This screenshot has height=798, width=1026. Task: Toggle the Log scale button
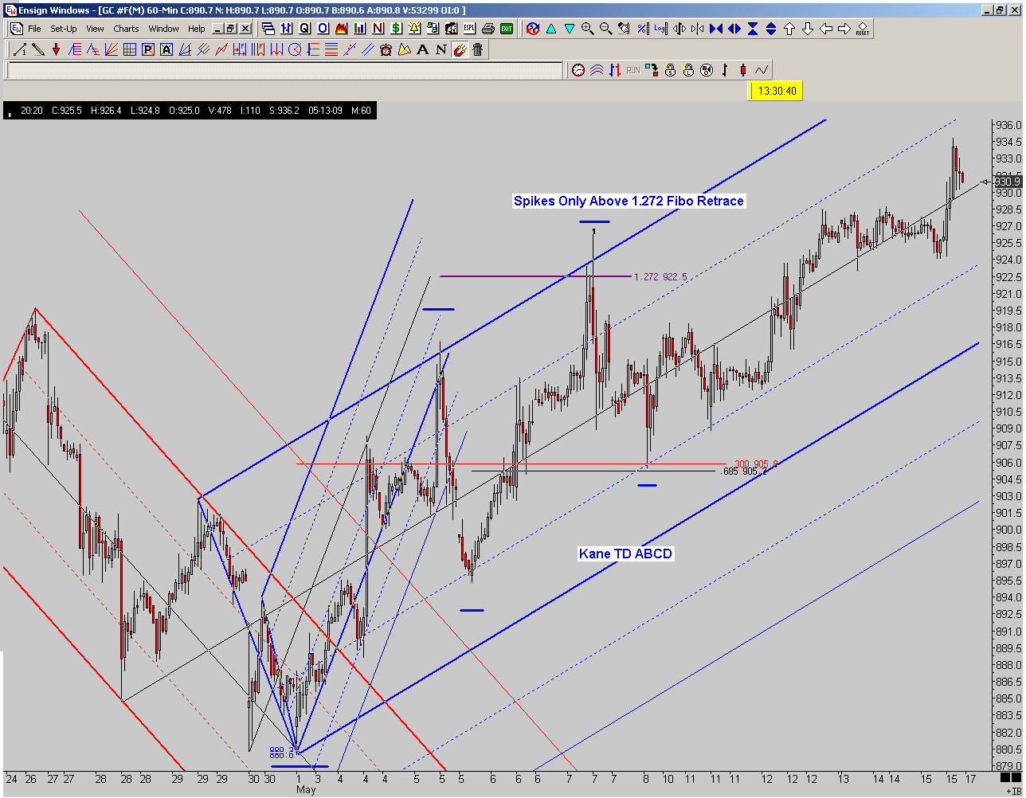click(660, 29)
